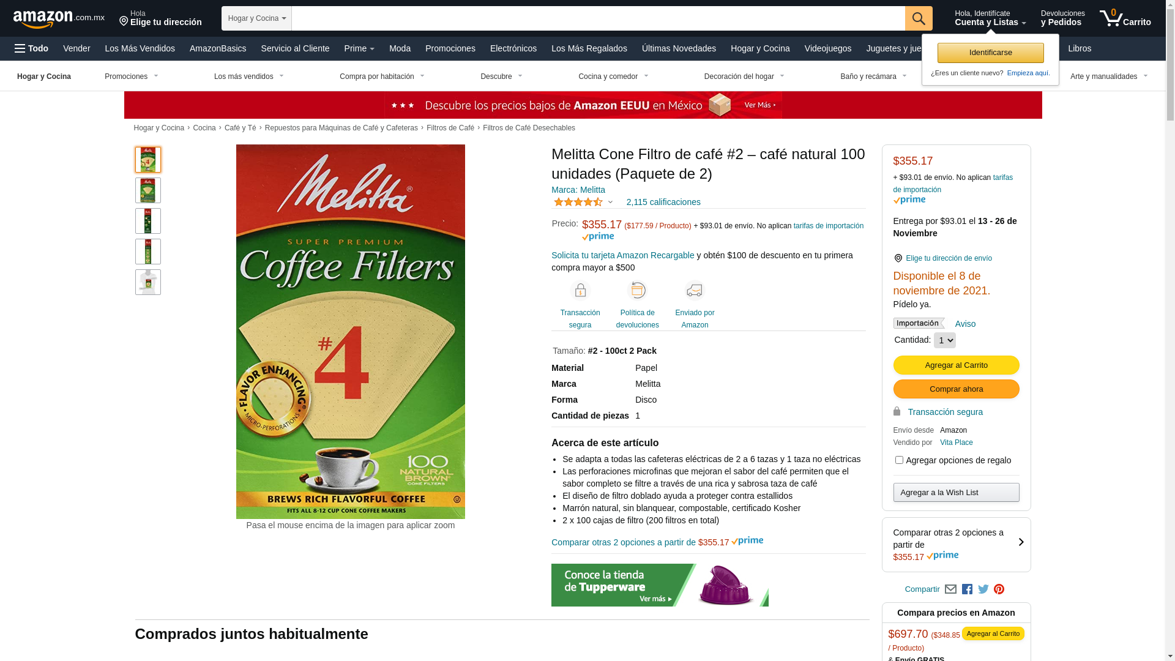Click into the search text field
Screen dimensions: 1175x661
(598, 18)
